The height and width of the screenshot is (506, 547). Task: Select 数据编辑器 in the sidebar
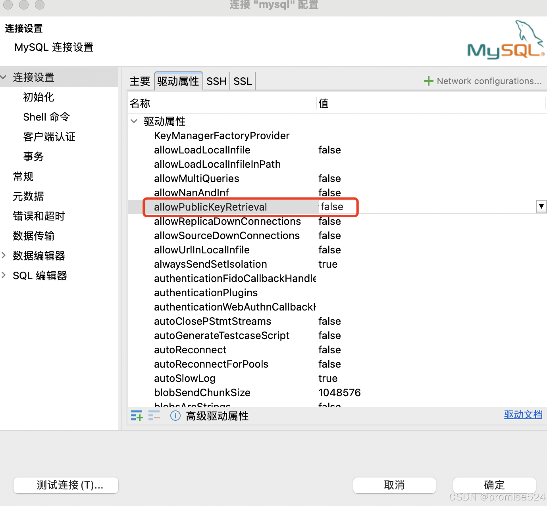coord(39,256)
